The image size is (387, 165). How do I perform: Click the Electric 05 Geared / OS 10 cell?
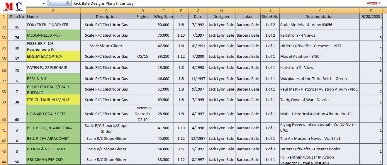coord(142,114)
